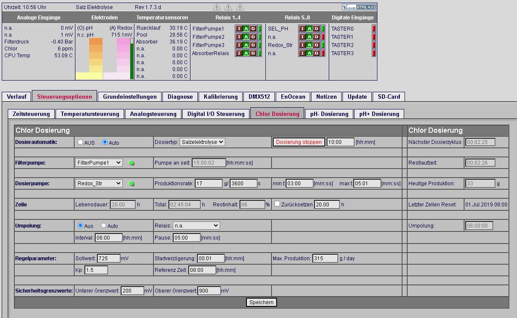This screenshot has width=517, height=318.
Task: Open the Update tab
Action: point(357,97)
